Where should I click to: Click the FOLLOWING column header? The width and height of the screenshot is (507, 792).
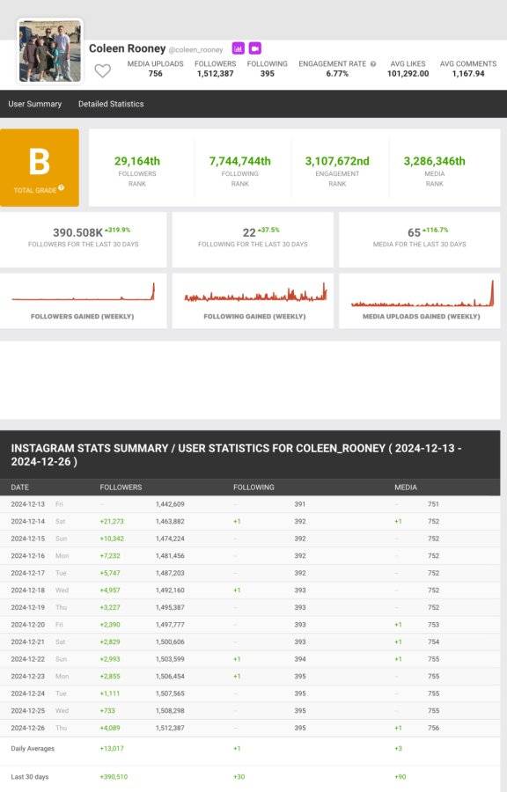(x=253, y=488)
